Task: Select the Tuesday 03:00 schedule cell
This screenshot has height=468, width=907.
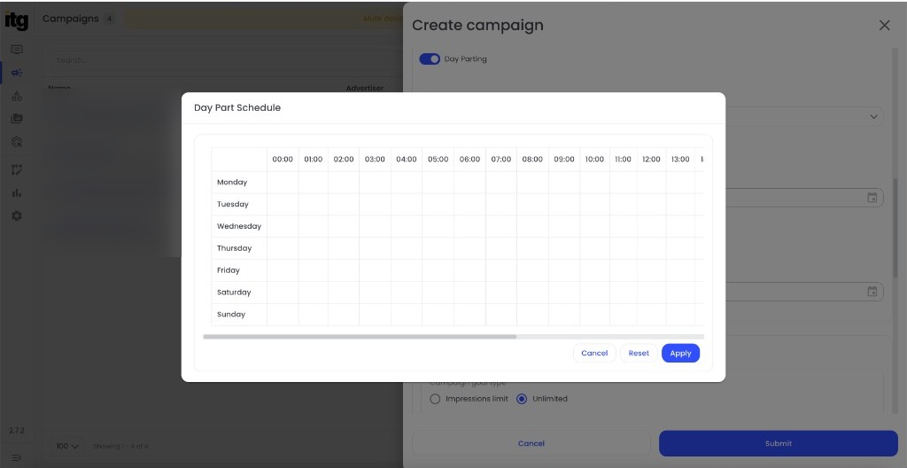Action: (x=375, y=205)
